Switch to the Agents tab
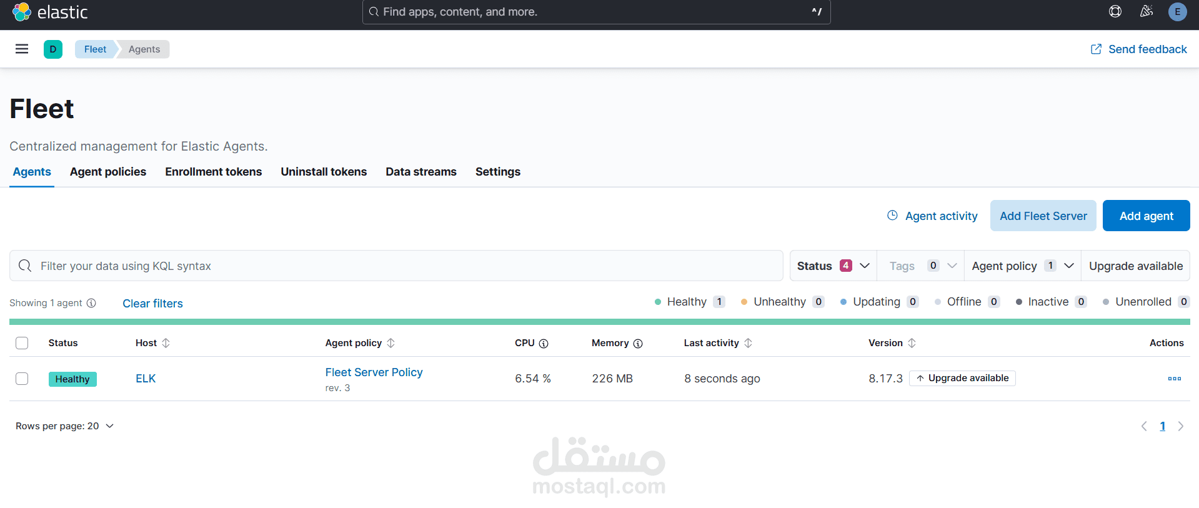 pos(32,172)
